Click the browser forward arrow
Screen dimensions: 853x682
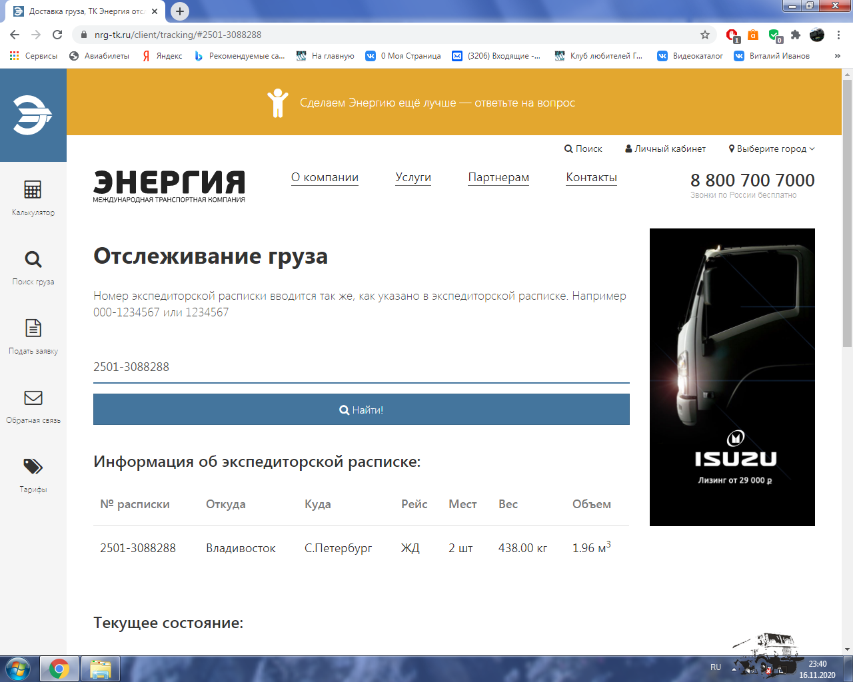(36, 35)
